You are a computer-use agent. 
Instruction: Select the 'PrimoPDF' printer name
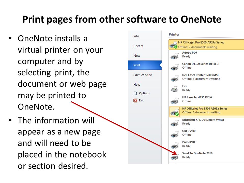[189, 142]
